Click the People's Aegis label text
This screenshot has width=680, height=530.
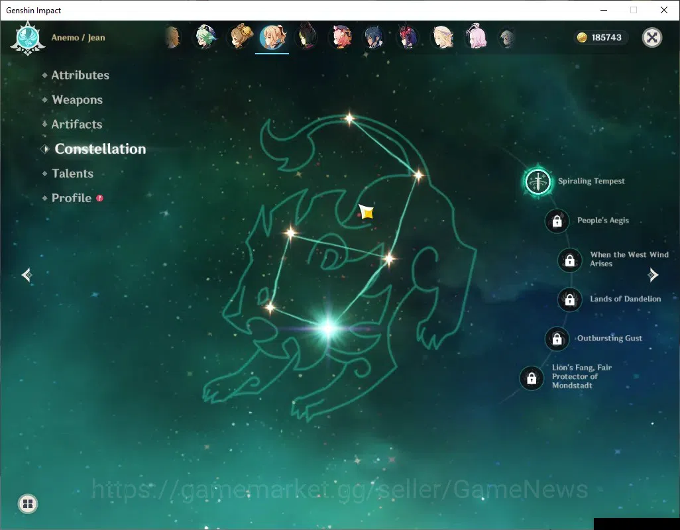click(x=603, y=221)
